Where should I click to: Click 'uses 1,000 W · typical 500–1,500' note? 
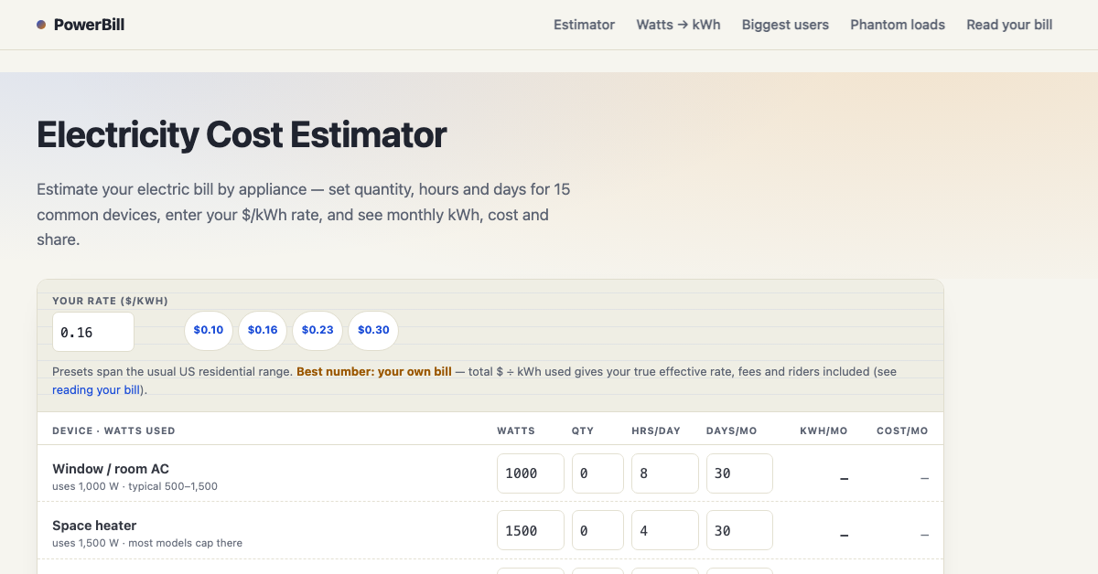135,486
